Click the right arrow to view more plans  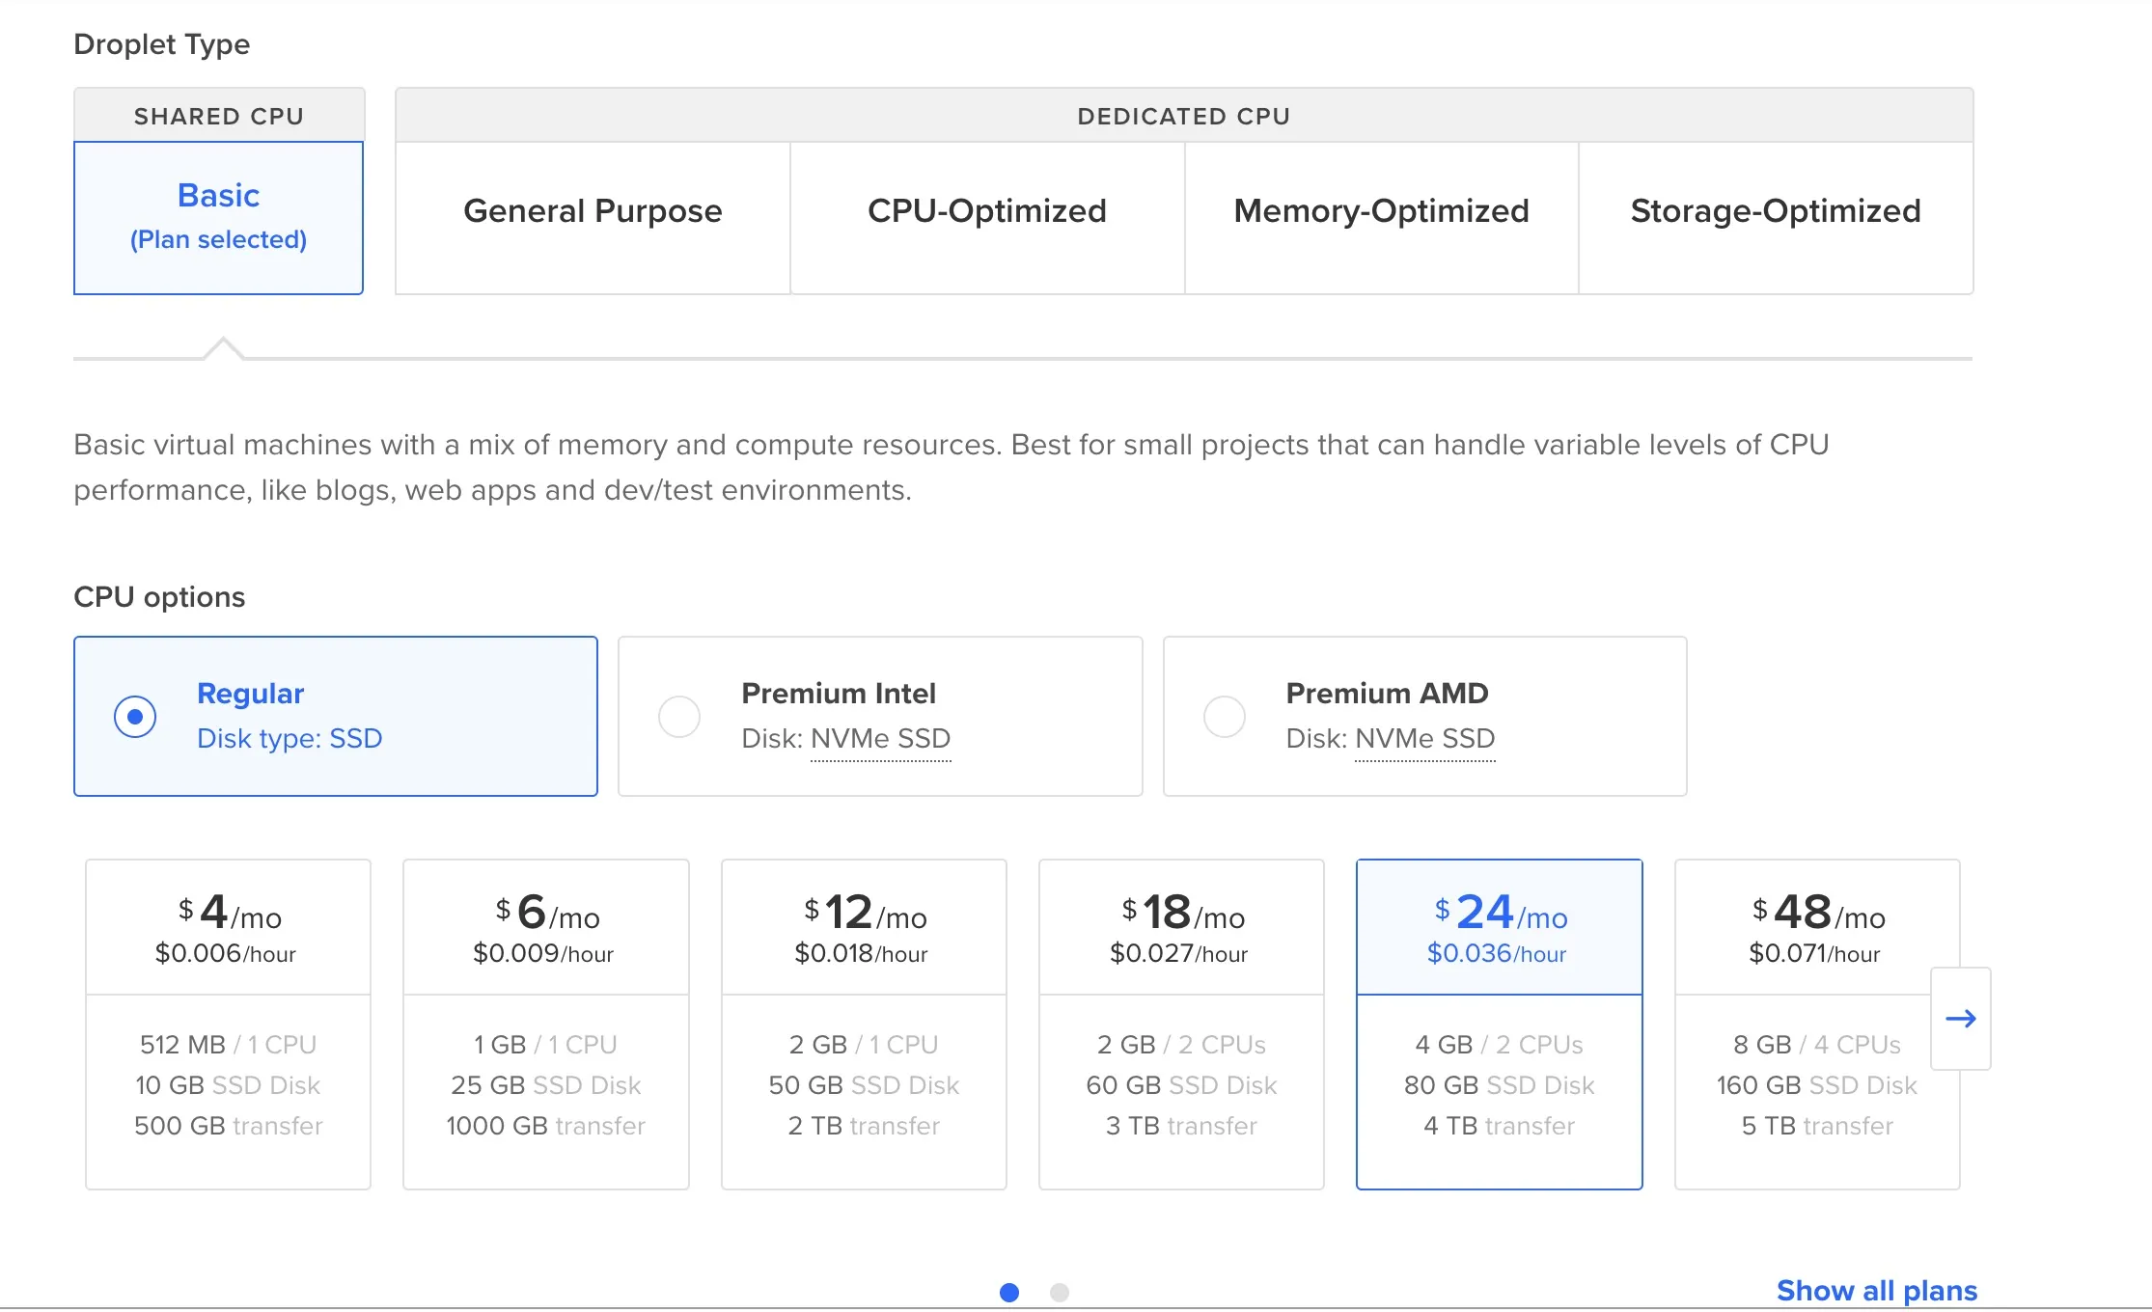[x=1961, y=1019]
